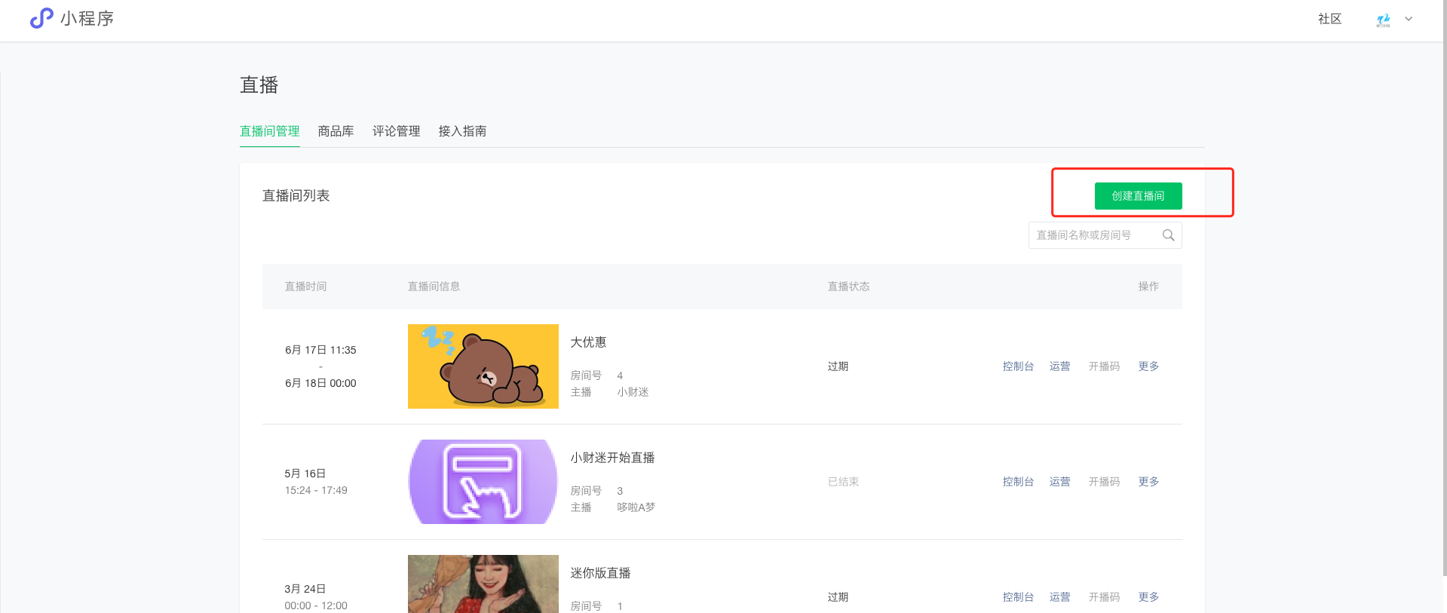Image resolution: width=1447 pixels, height=613 pixels.
Task: Click 开播码 for 迷你版直播 room
Action: point(1104,597)
